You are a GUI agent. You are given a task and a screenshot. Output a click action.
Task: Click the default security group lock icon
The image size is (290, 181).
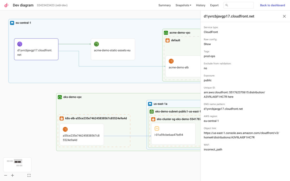[167, 40]
